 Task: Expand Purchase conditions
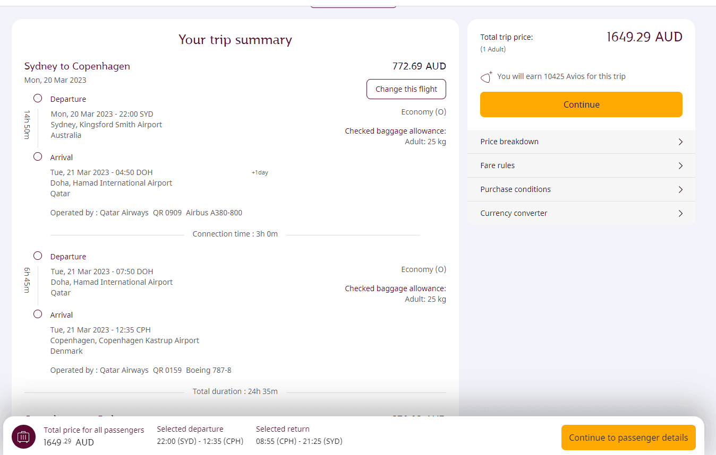click(581, 189)
